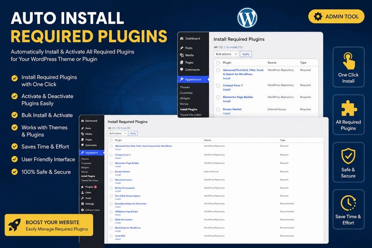The width and height of the screenshot is (372, 248).
Task: Open Install Plugins submenu in front window
Action: click(x=88, y=176)
